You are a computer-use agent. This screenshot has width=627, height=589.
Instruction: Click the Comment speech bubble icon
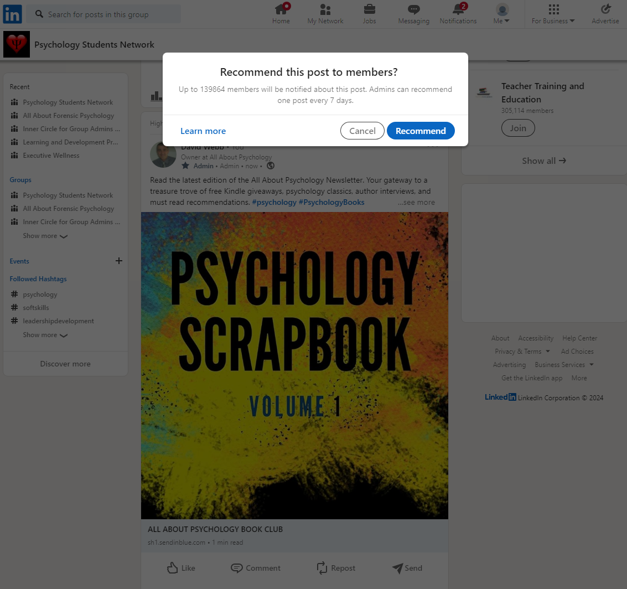[x=237, y=568]
